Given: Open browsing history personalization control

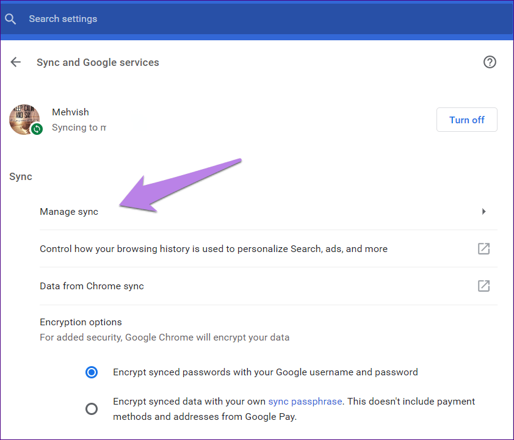Looking at the screenshot, I should tap(269, 248).
